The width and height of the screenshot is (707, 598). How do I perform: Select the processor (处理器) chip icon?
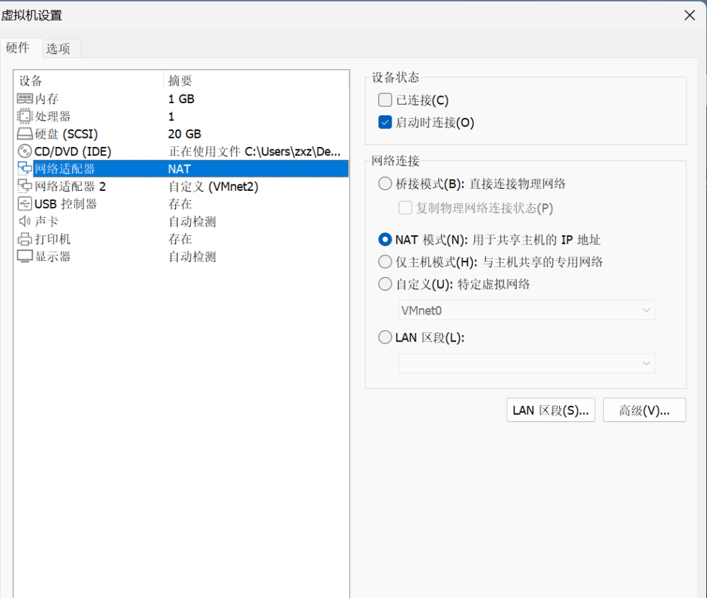25,117
